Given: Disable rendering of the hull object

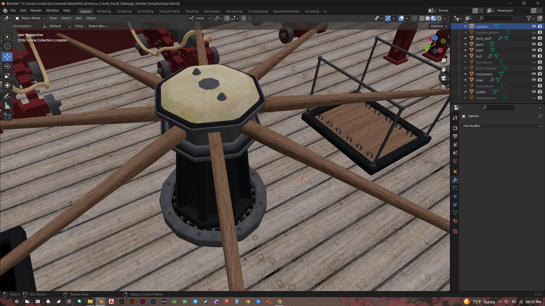Looking at the screenshot, I should pos(540,56).
